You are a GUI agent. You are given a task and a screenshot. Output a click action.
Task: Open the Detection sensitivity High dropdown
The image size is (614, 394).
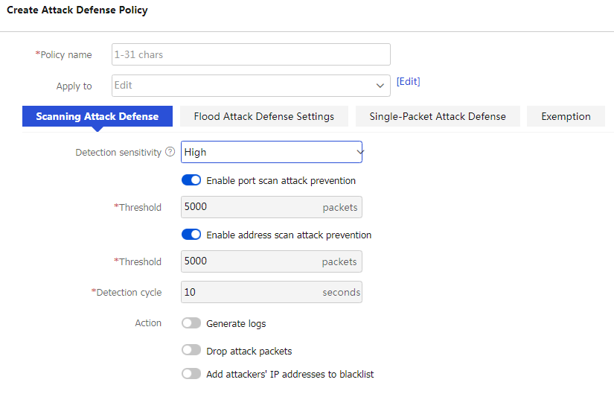[x=272, y=152]
